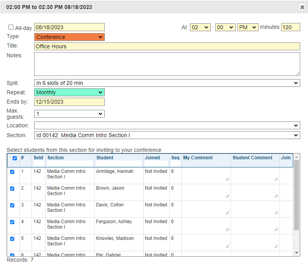Click the Ends by date field
Screen dimensions: 308x266
pyautogui.click(x=69, y=102)
